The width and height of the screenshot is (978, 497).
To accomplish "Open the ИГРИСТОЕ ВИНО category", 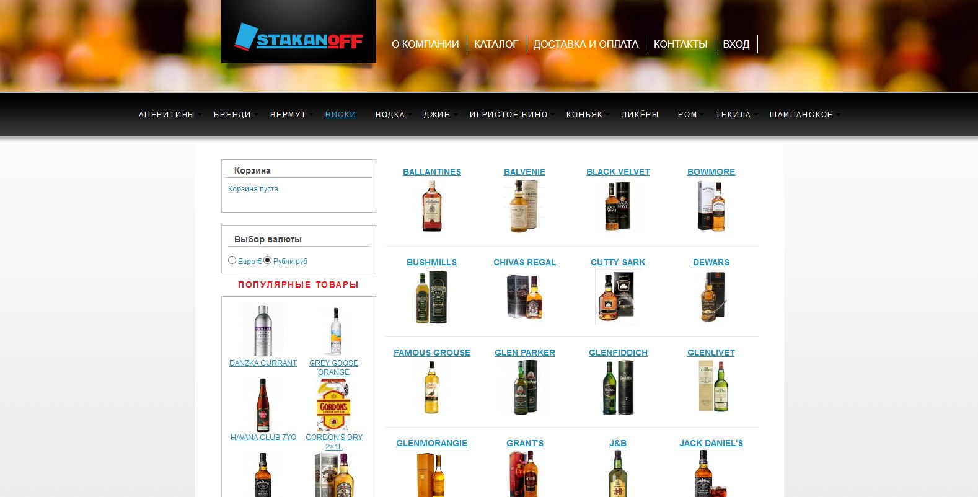I will [x=509, y=115].
